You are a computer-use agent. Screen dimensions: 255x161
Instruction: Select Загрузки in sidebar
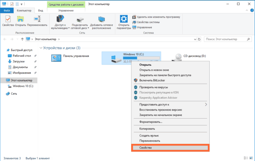16,61
